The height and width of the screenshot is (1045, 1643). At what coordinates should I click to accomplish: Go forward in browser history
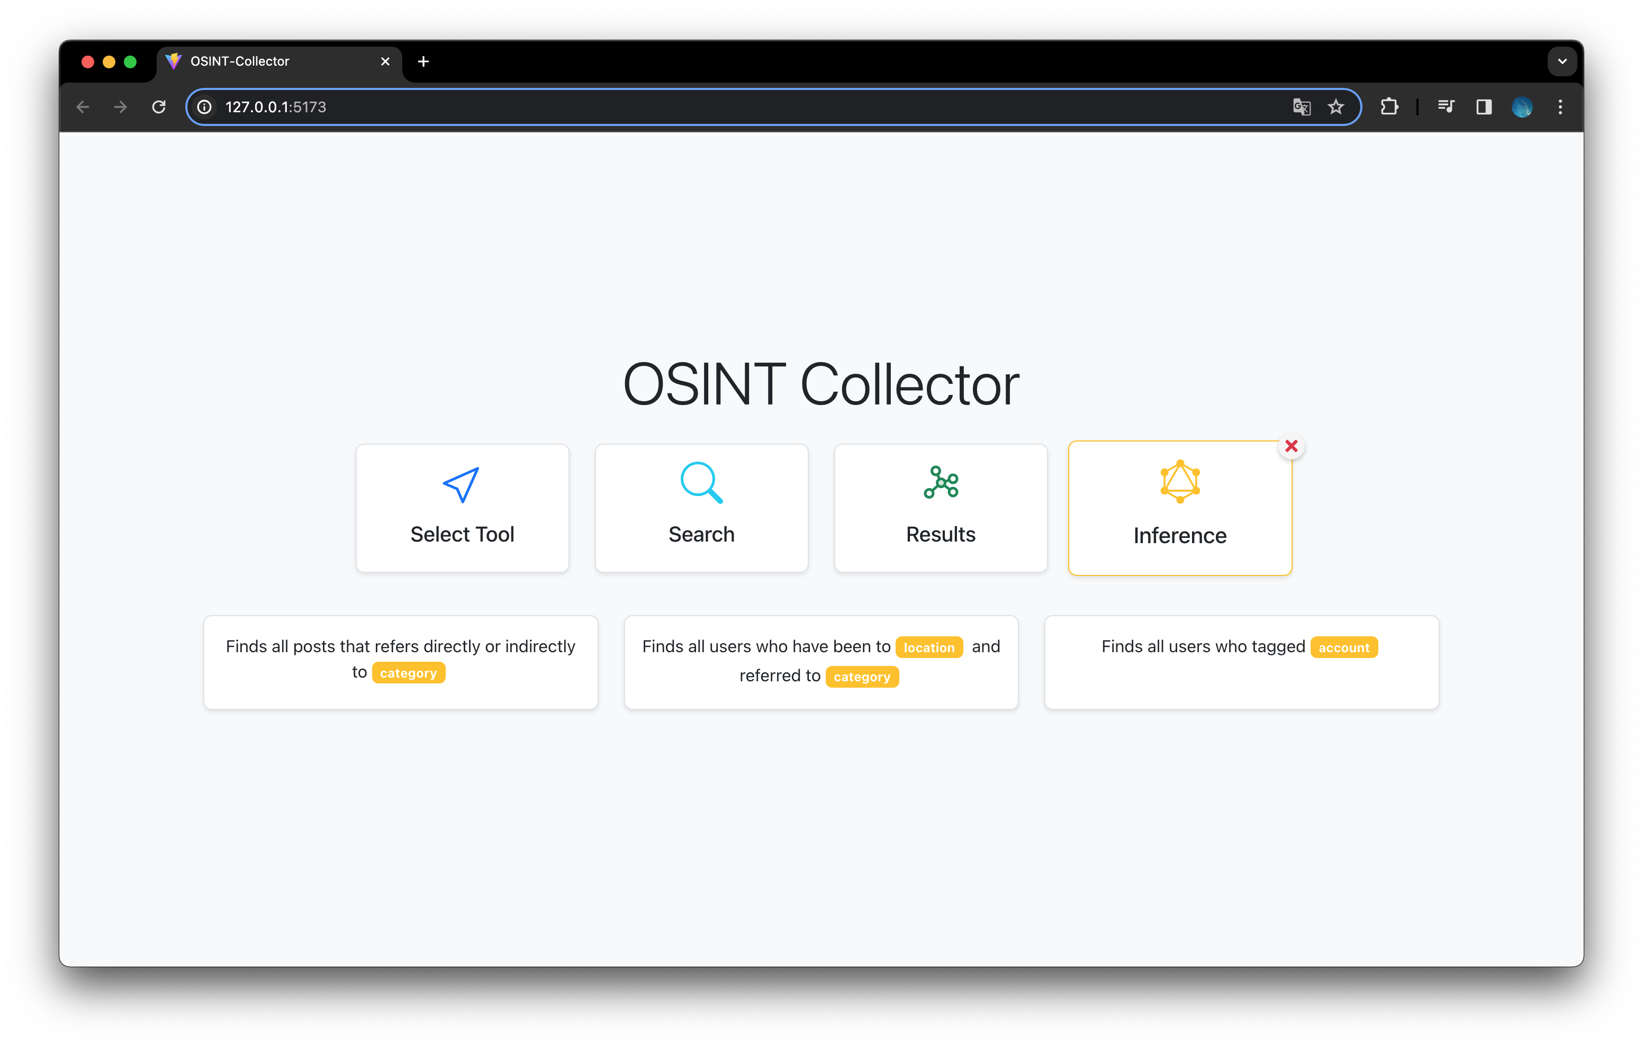tap(121, 107)
